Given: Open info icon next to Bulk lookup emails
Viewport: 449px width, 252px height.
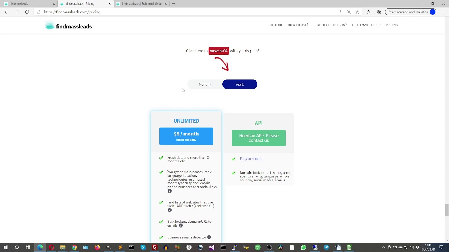Looking at the screenshot, I should (181, 226).
